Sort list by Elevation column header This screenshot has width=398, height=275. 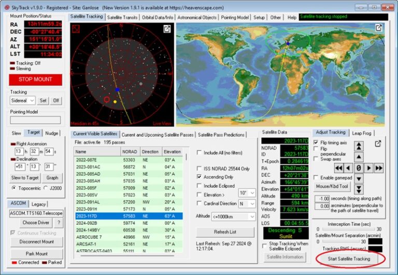tap(173, 151)
